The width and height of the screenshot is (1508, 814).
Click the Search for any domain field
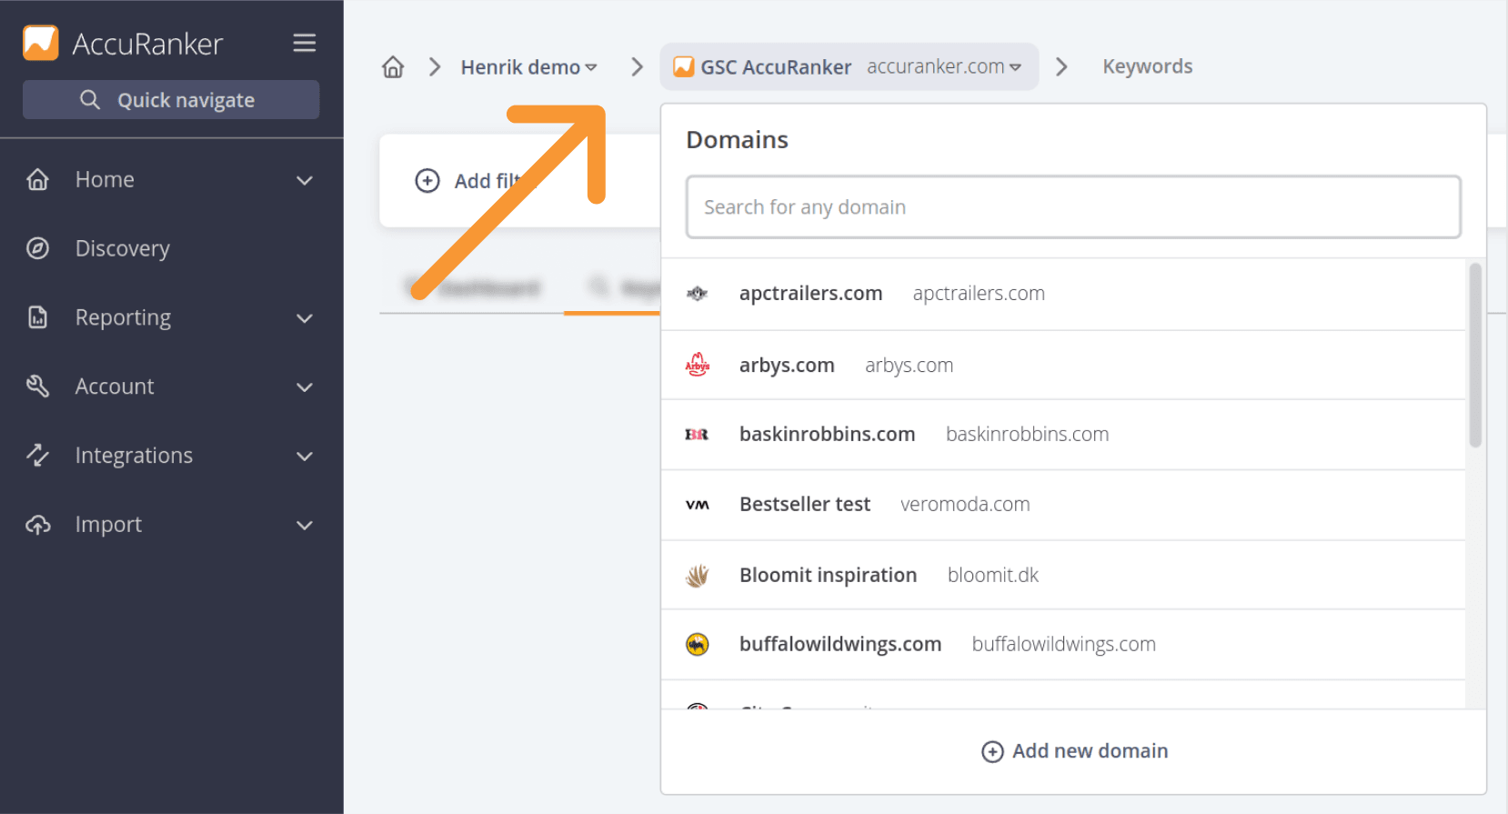tap(1073, 207)
